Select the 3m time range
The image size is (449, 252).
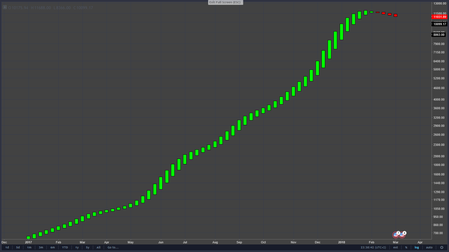point(41,247)
